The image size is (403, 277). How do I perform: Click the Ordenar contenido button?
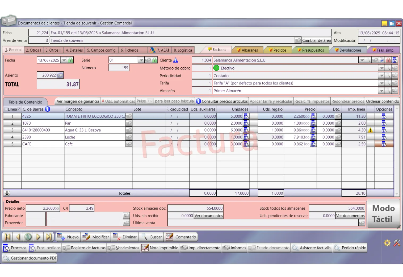[x=382, y=101]
